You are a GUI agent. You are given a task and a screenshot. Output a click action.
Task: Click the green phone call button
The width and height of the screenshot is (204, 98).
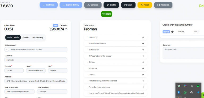(x=203, y=95)
